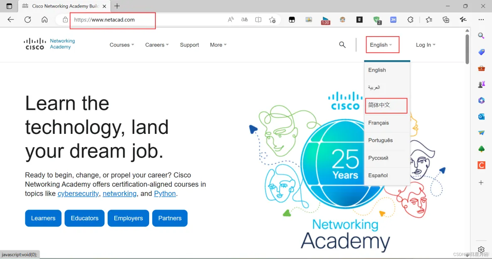Viewport: 492px width, 259px height.
Task: Follow the networking hyperlink
Action: click(x=120, y=193)
